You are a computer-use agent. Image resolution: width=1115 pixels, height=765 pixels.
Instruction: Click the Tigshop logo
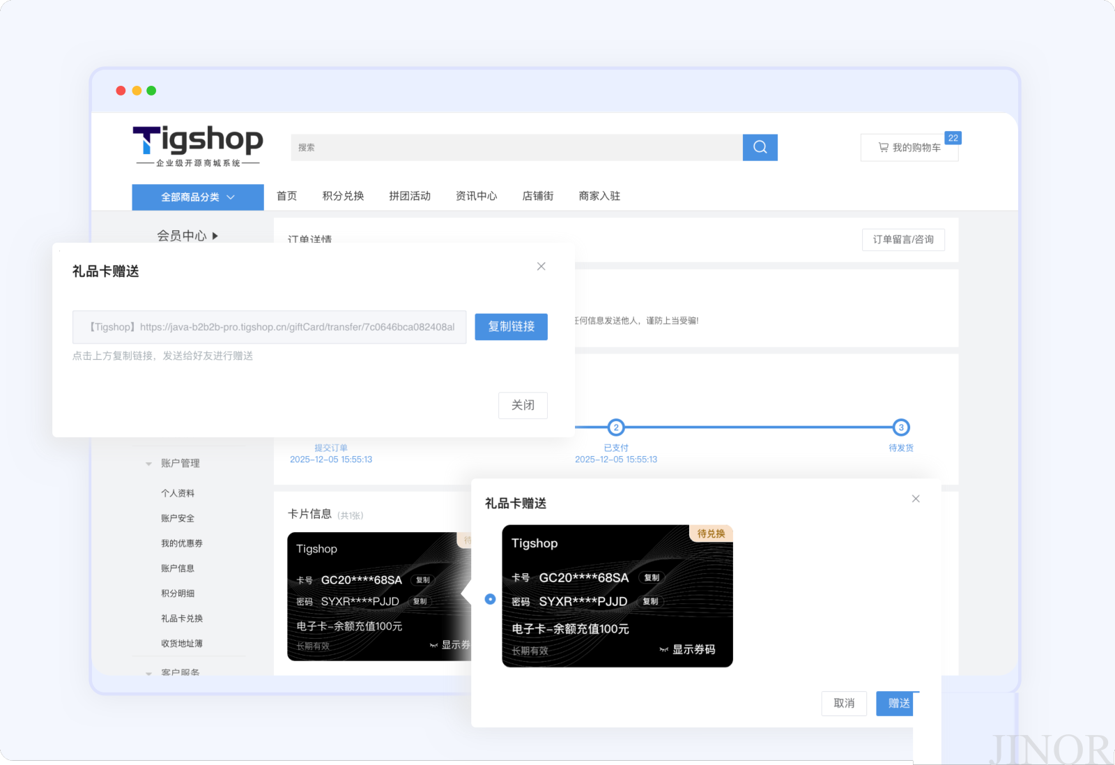[x=198, y=146]
